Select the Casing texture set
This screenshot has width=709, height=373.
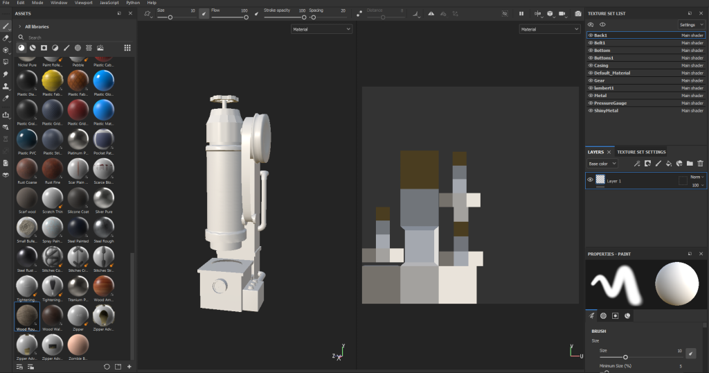point(601,65)
